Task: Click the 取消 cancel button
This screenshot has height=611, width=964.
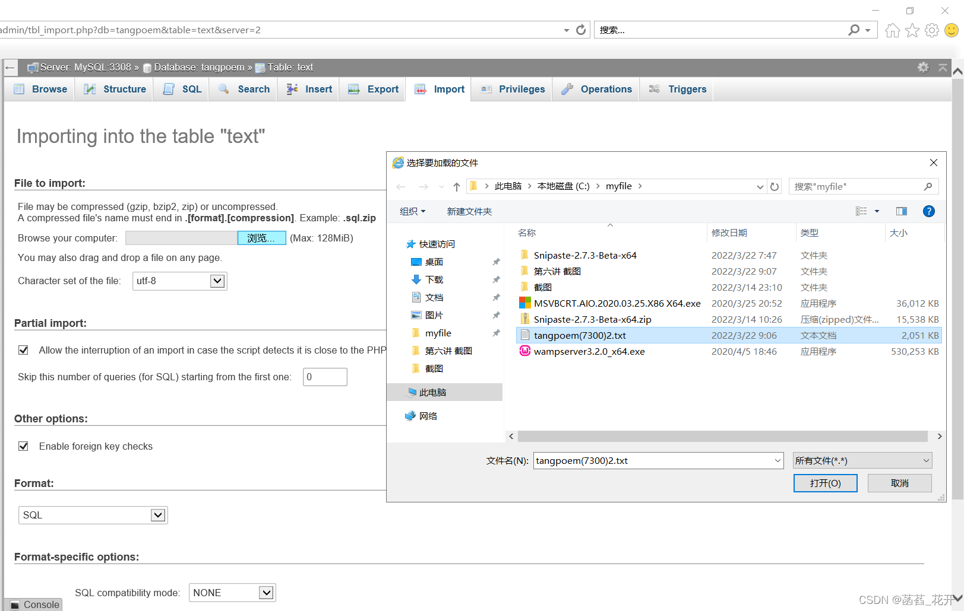Action: (x=899, y=483)
